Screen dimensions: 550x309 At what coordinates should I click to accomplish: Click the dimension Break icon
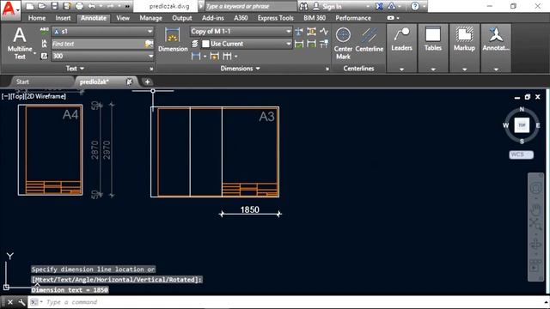[299, 32]
